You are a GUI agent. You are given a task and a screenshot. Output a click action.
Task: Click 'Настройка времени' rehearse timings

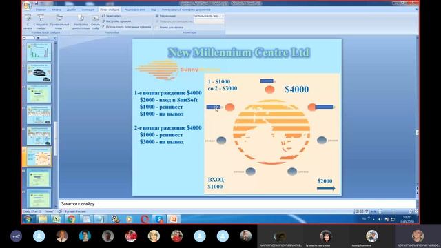tap(116, 21)
